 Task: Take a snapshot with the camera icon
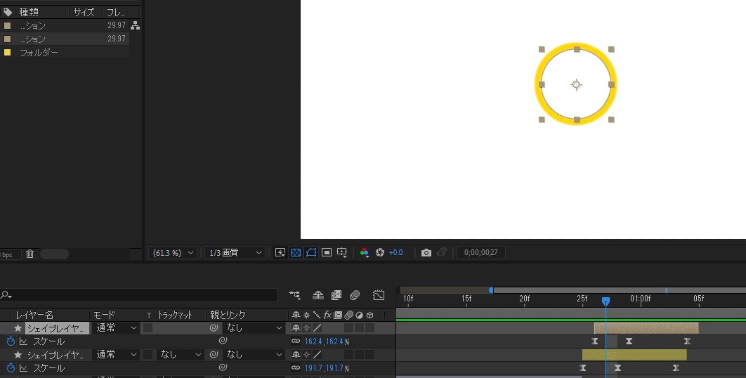[426, 253]
